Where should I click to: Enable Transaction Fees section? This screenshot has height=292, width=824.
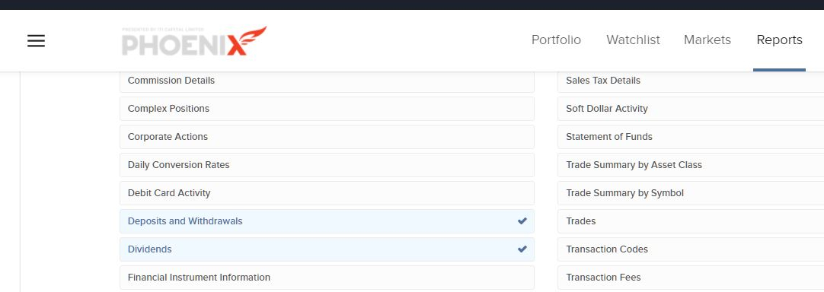tap(691, 278)
